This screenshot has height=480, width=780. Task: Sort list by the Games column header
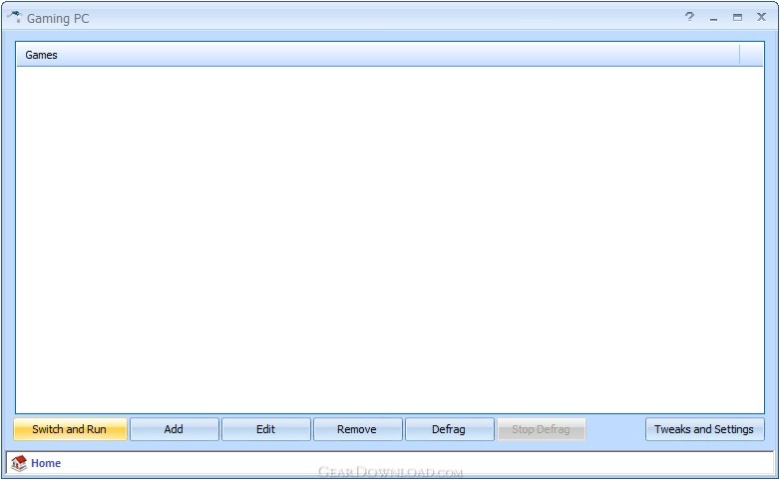tap(378, 55)
